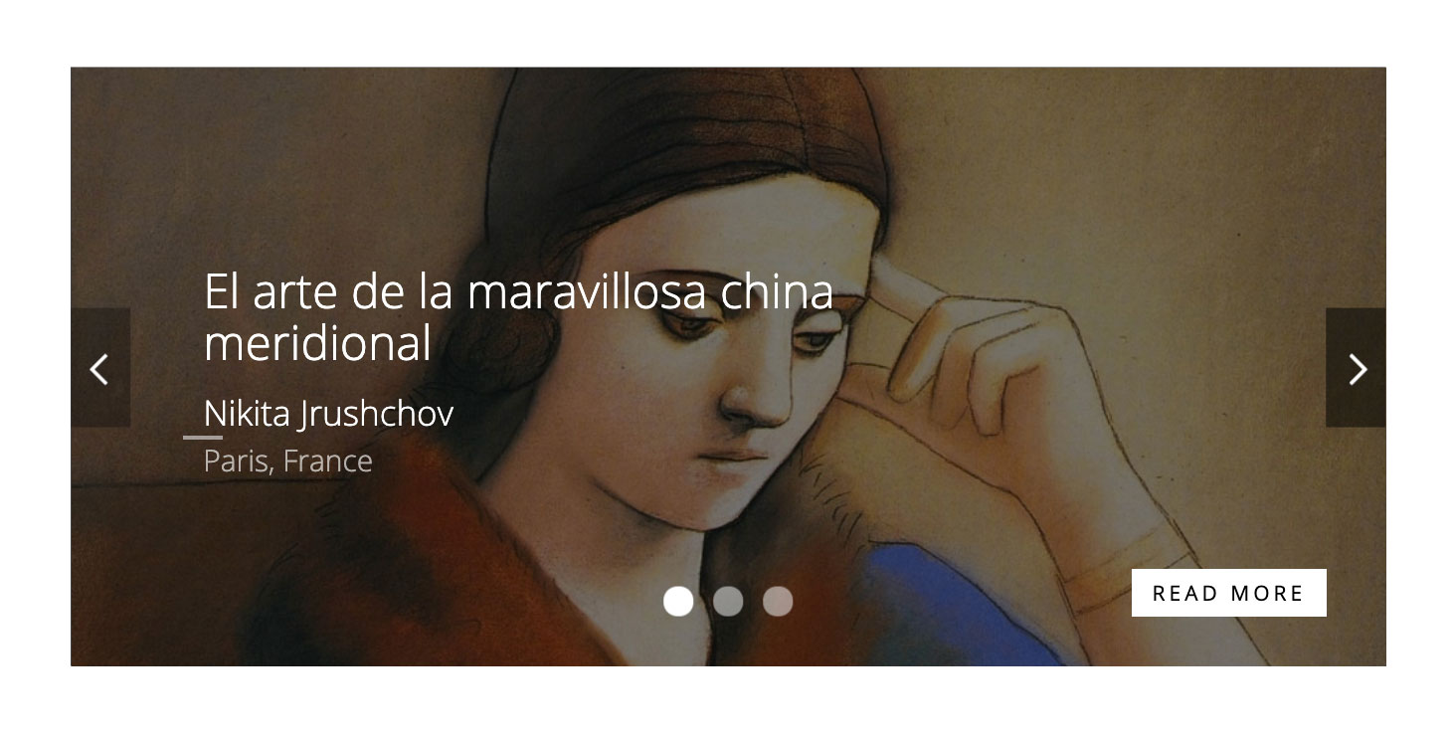Click the blue garment area of the slide
Image resolution: width=1454 pixels, height=736 pixels.
pos(955,607)
